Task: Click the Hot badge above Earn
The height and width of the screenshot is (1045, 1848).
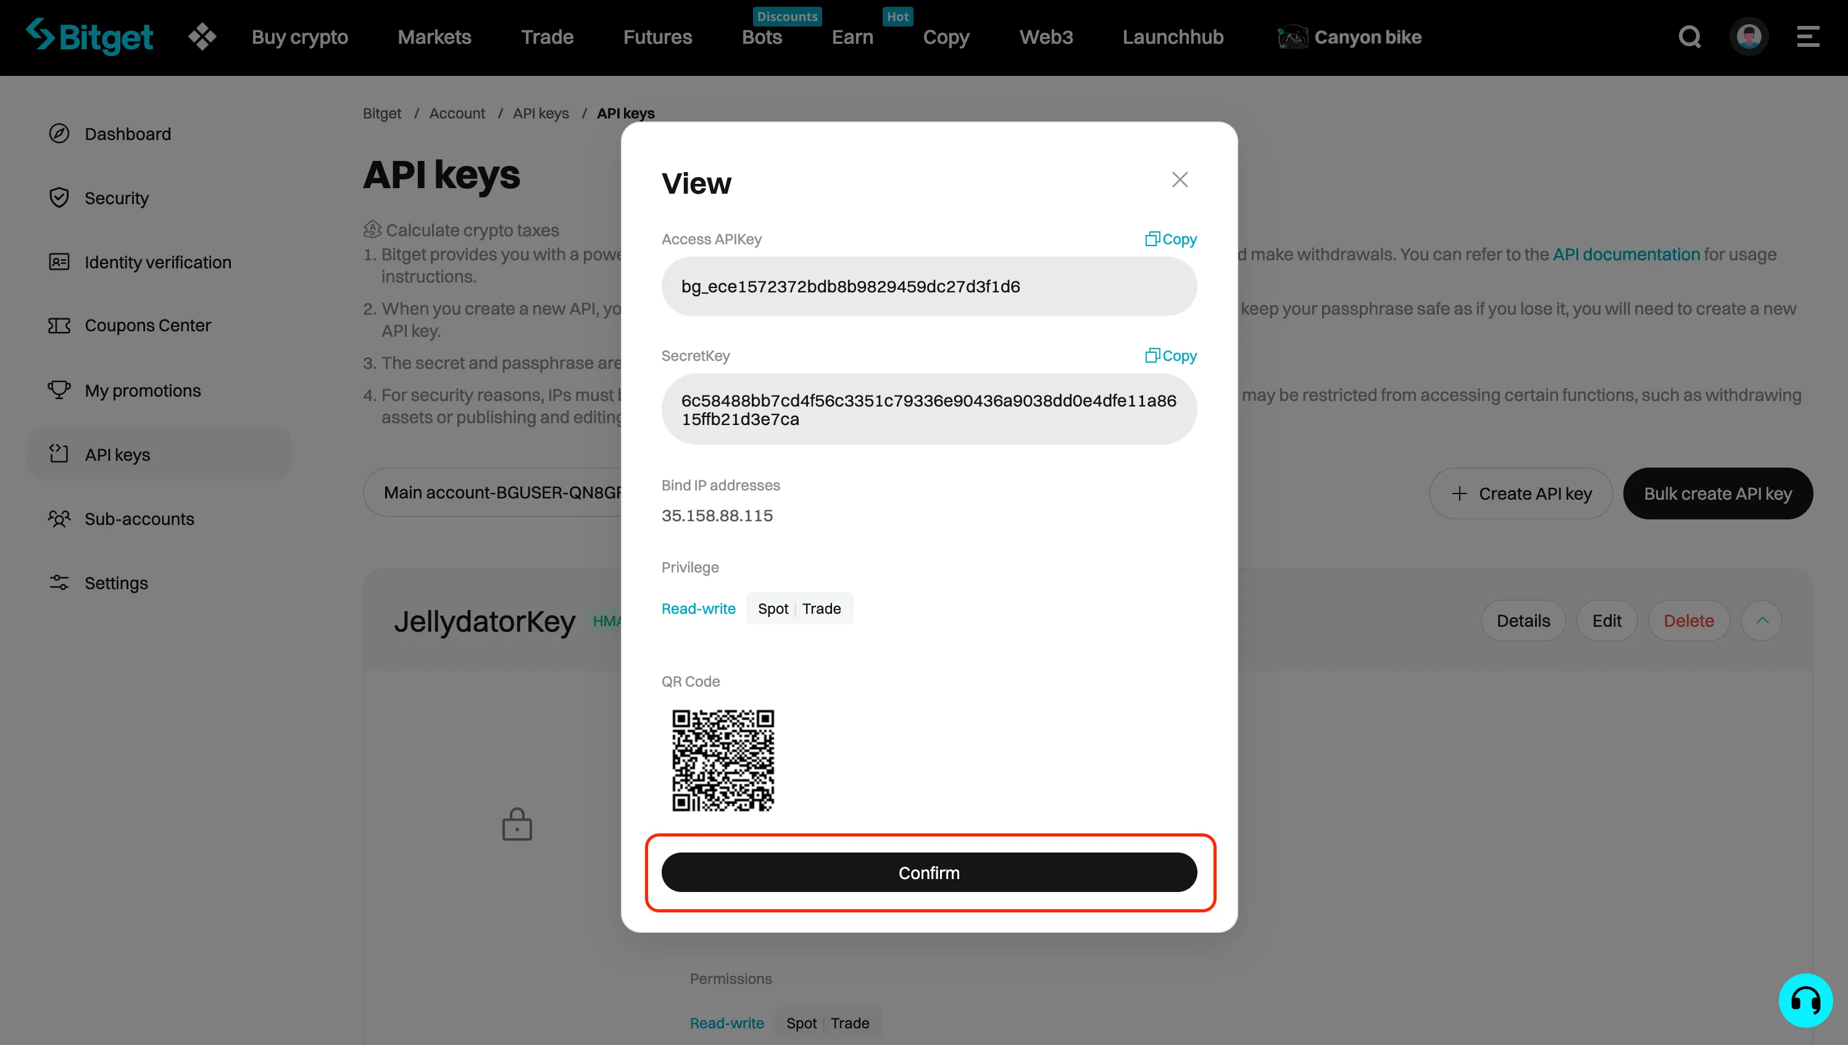Action: click(x=897, y=16)
